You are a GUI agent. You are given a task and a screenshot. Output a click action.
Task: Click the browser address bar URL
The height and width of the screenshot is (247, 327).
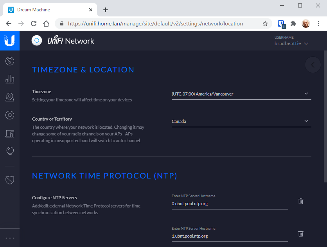[x=155, y=23]
